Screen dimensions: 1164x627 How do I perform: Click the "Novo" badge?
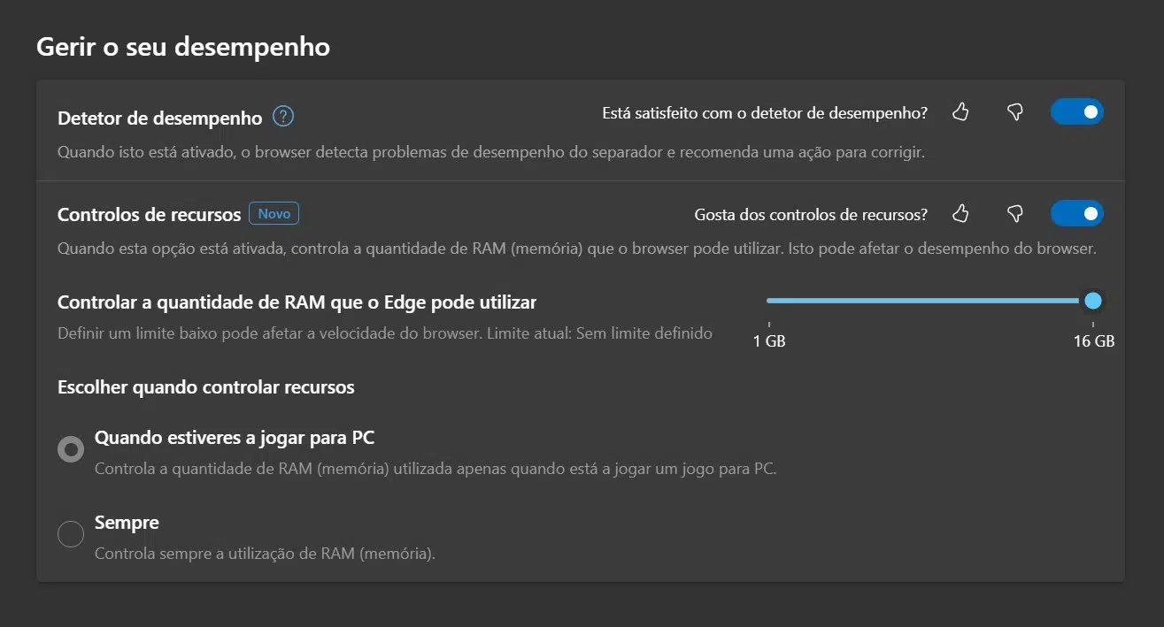274,214
